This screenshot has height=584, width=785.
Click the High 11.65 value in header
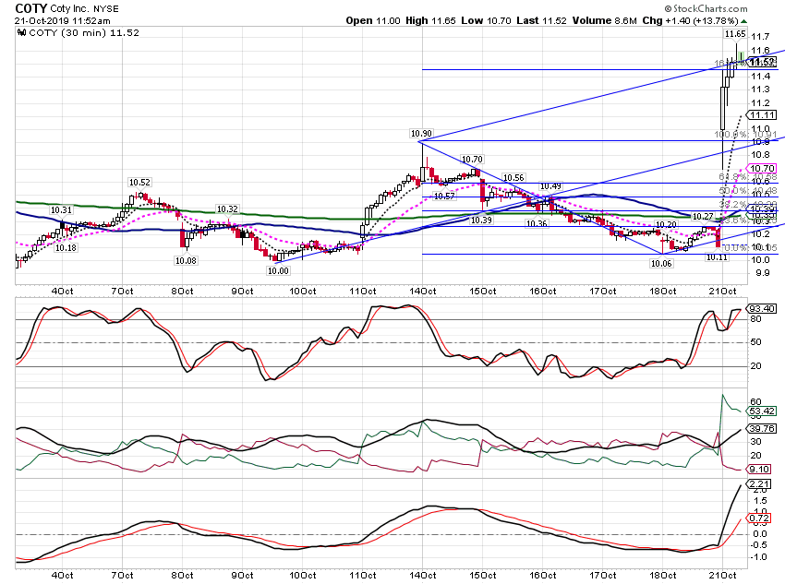[x=430, y=20]
